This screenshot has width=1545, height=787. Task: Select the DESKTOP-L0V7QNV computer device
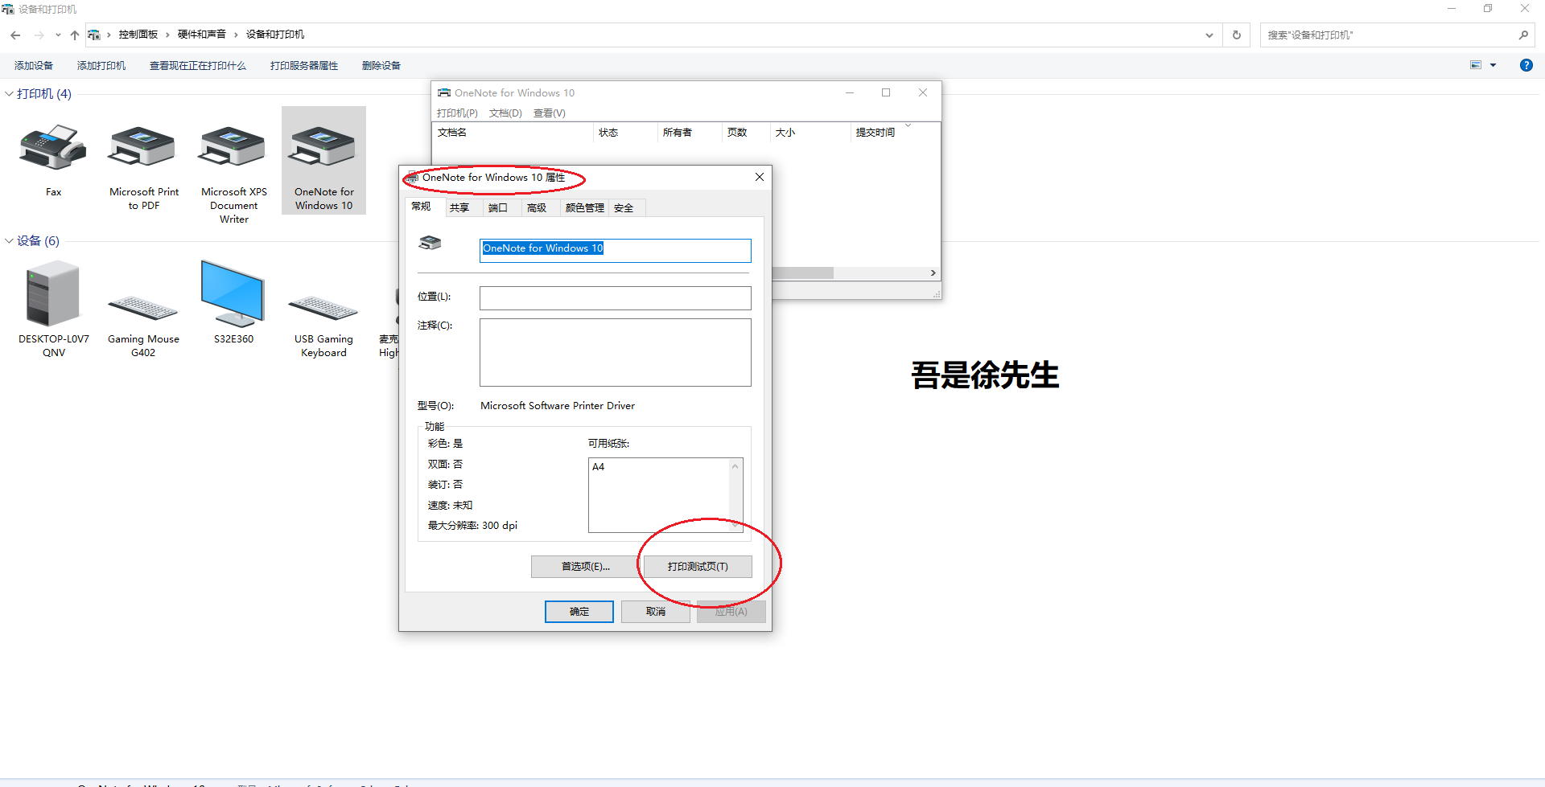[53, 294]
